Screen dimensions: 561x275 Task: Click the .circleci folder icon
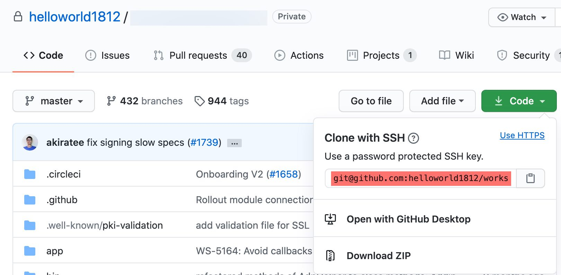pyautogui.click(x=30, y=174)
